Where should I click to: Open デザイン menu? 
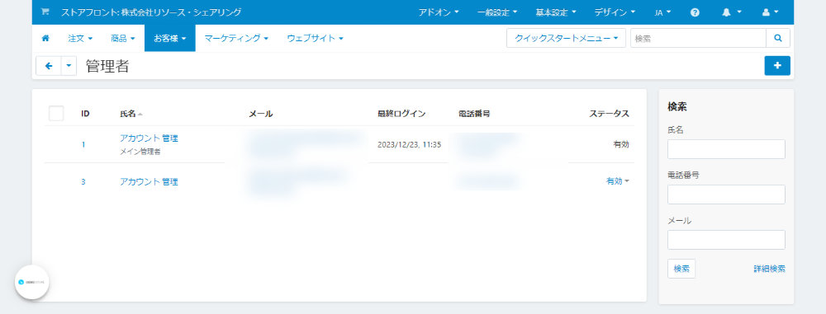pos(615,12)
